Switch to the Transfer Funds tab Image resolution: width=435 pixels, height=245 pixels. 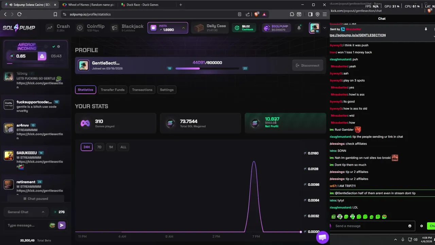click(112, 90)
